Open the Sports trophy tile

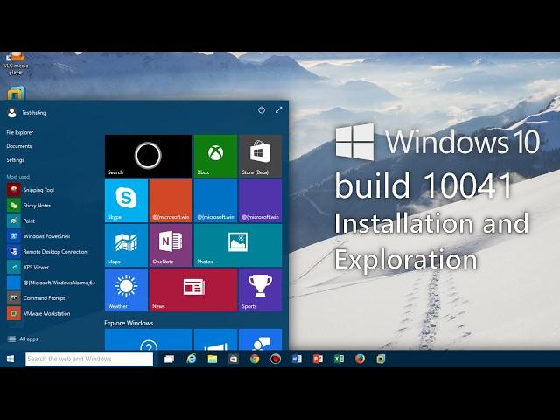[261, 290]
